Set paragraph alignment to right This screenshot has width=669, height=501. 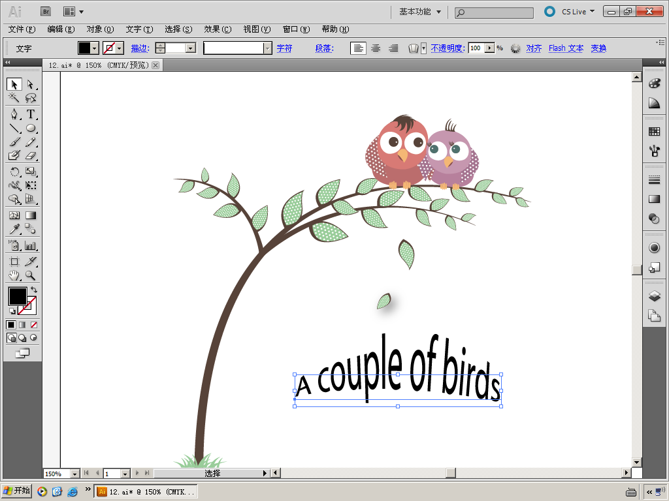tap(393, 48)
